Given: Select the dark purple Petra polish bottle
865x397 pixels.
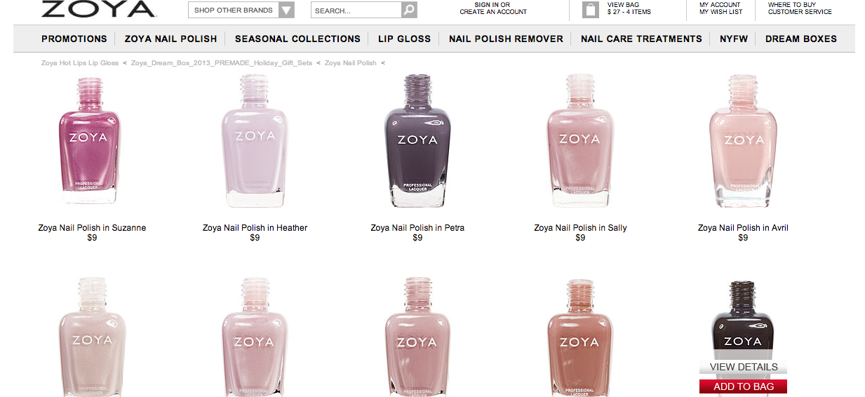Looking at the screenshot, I should click(417, 140).
